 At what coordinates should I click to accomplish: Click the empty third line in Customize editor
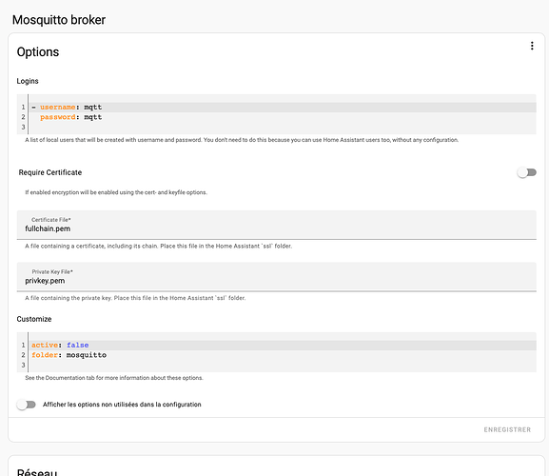pyautogui.click(x=282, y=365)
